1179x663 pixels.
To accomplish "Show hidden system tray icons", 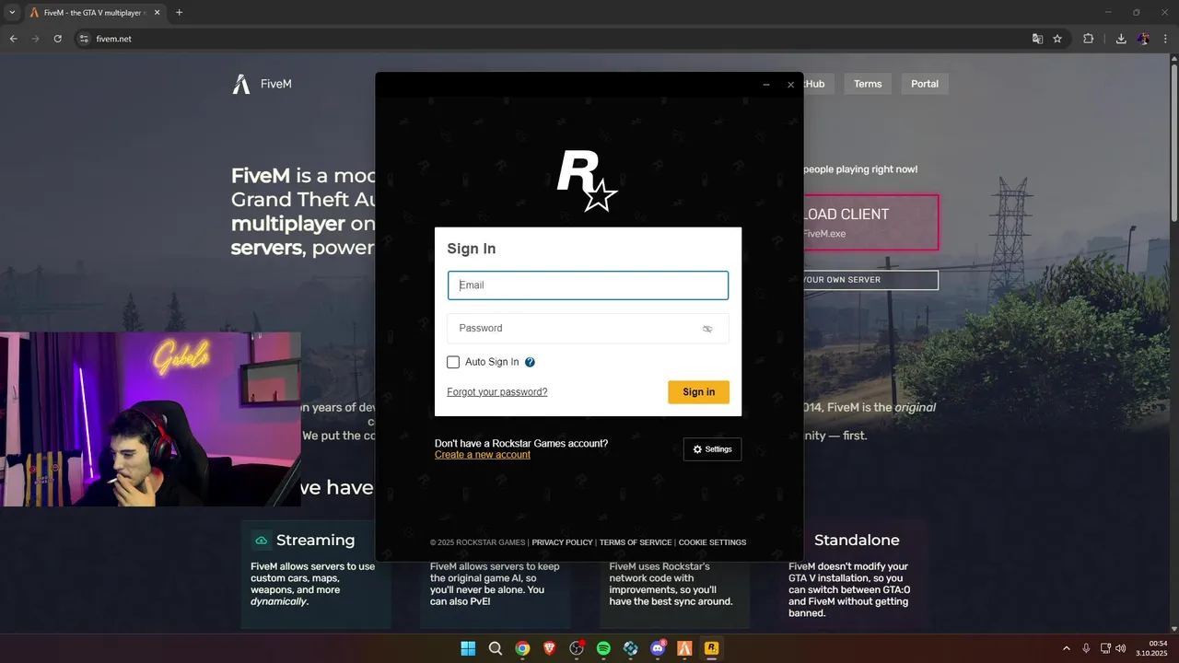I will 1067,648.
